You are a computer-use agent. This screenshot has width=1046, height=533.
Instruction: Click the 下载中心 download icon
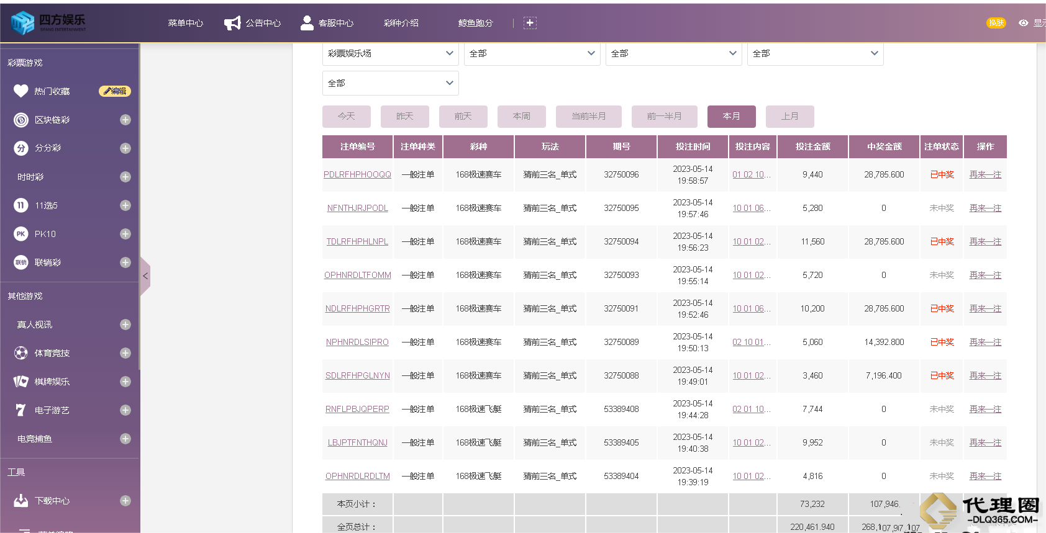21,501
